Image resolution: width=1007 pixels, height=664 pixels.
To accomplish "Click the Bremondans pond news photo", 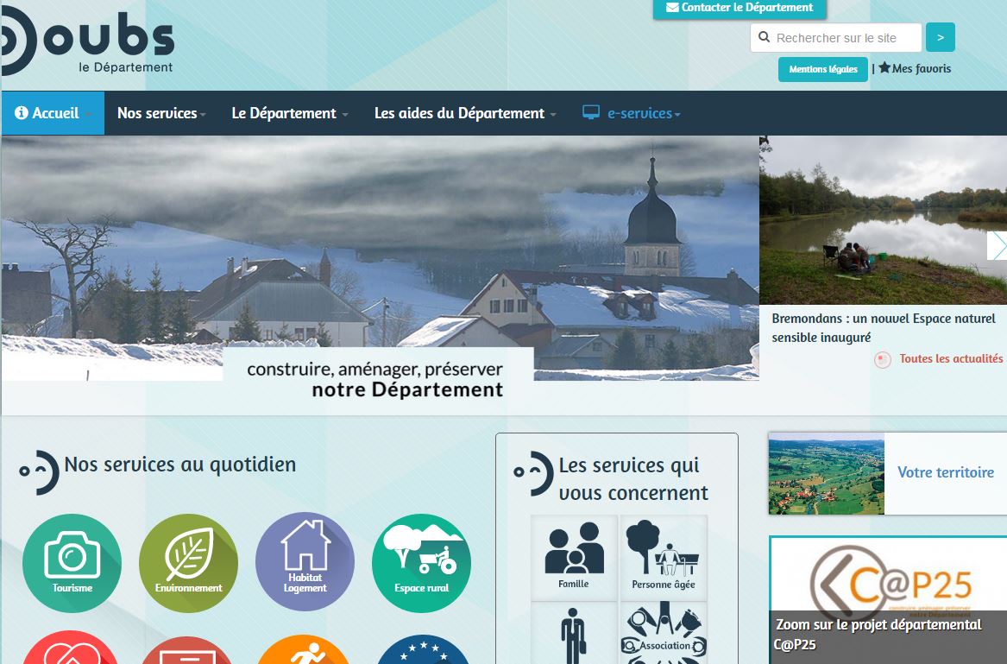I will click(883, 220).
